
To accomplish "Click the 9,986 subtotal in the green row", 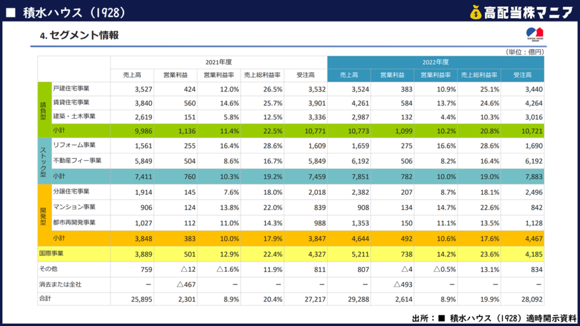I will pyautogui.click(x=143, y=131).
